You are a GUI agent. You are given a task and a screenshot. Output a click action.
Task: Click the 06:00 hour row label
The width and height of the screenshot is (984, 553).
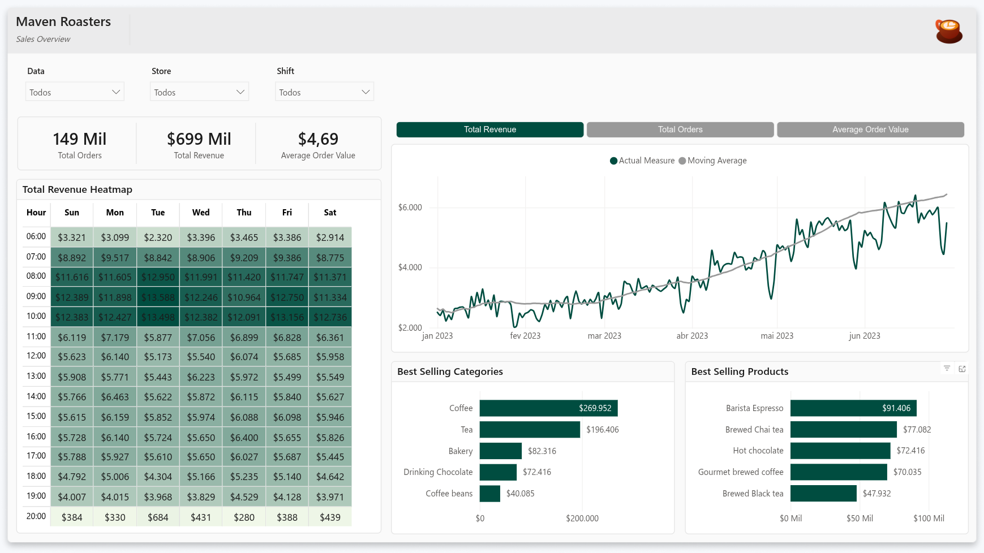[36, 236]
